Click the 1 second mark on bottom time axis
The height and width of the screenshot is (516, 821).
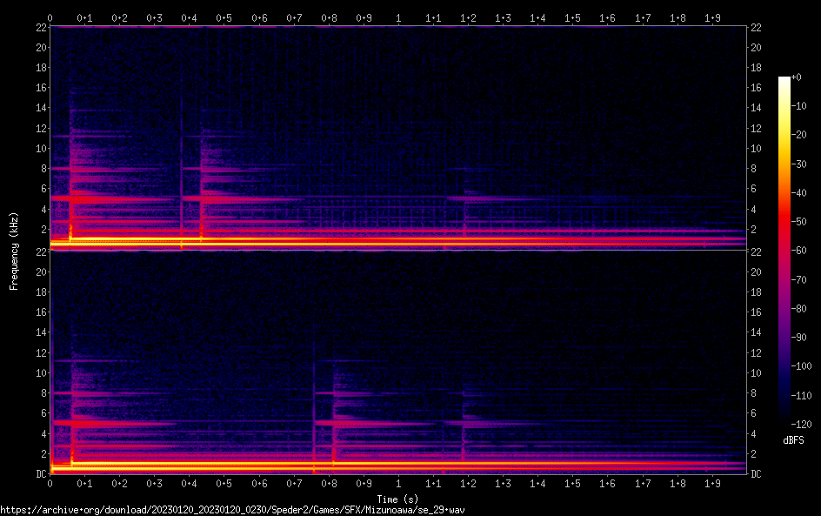[398, 482]
